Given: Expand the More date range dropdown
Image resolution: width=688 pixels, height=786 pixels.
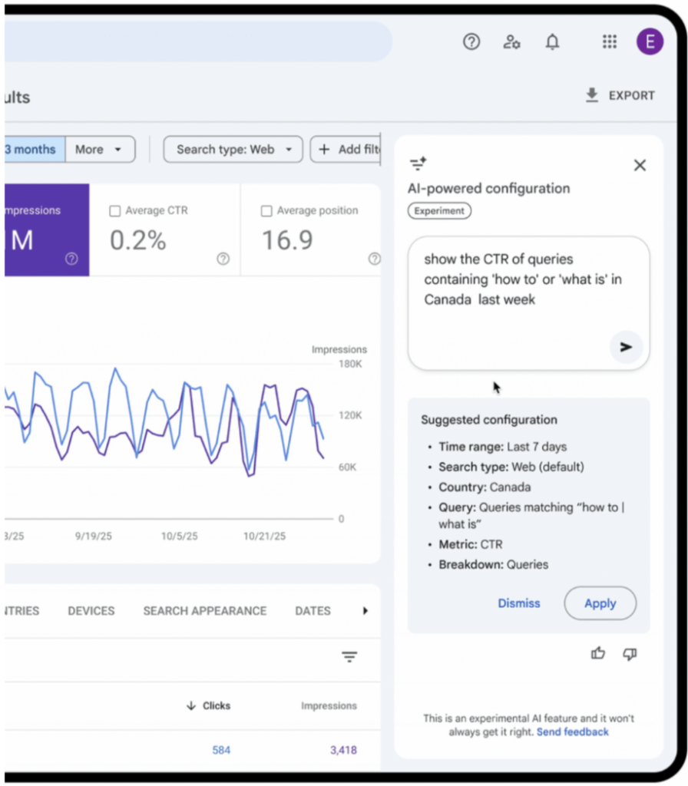Looking at the screenshot, I should coord(100,150).
